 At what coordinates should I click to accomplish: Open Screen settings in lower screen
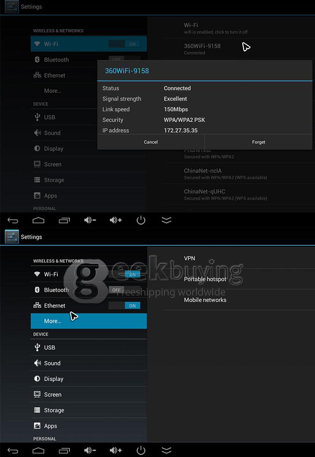89,395
